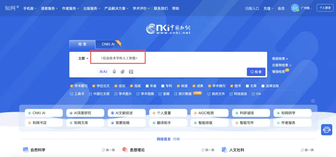This screenshot has height=157, width=336.
Task: Uncheck the 标准 checkbox
Action: coord(179,86)
